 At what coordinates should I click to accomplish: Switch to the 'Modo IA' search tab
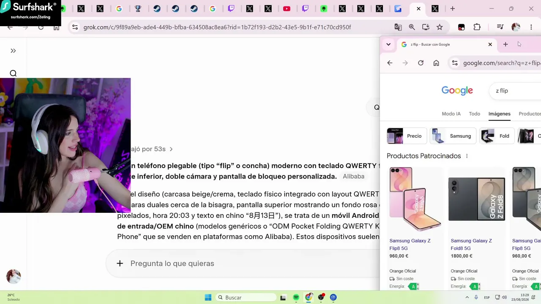(451, 114)
